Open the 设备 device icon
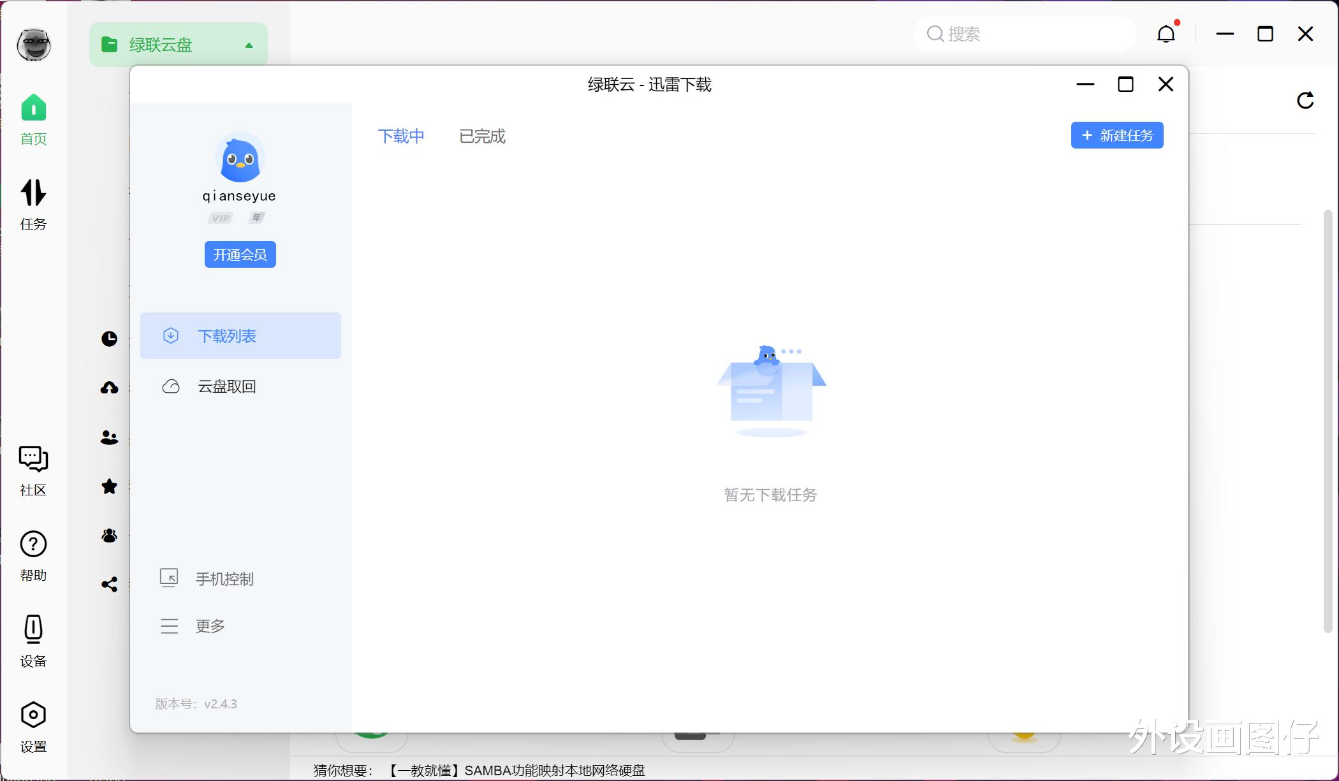This screenshot has height=781, width=1339. point(33,640)
